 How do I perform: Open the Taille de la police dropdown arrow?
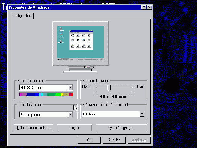70,115
